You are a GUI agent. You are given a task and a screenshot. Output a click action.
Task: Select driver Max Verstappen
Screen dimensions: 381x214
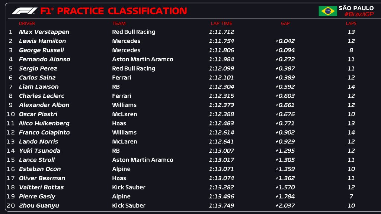44,32
